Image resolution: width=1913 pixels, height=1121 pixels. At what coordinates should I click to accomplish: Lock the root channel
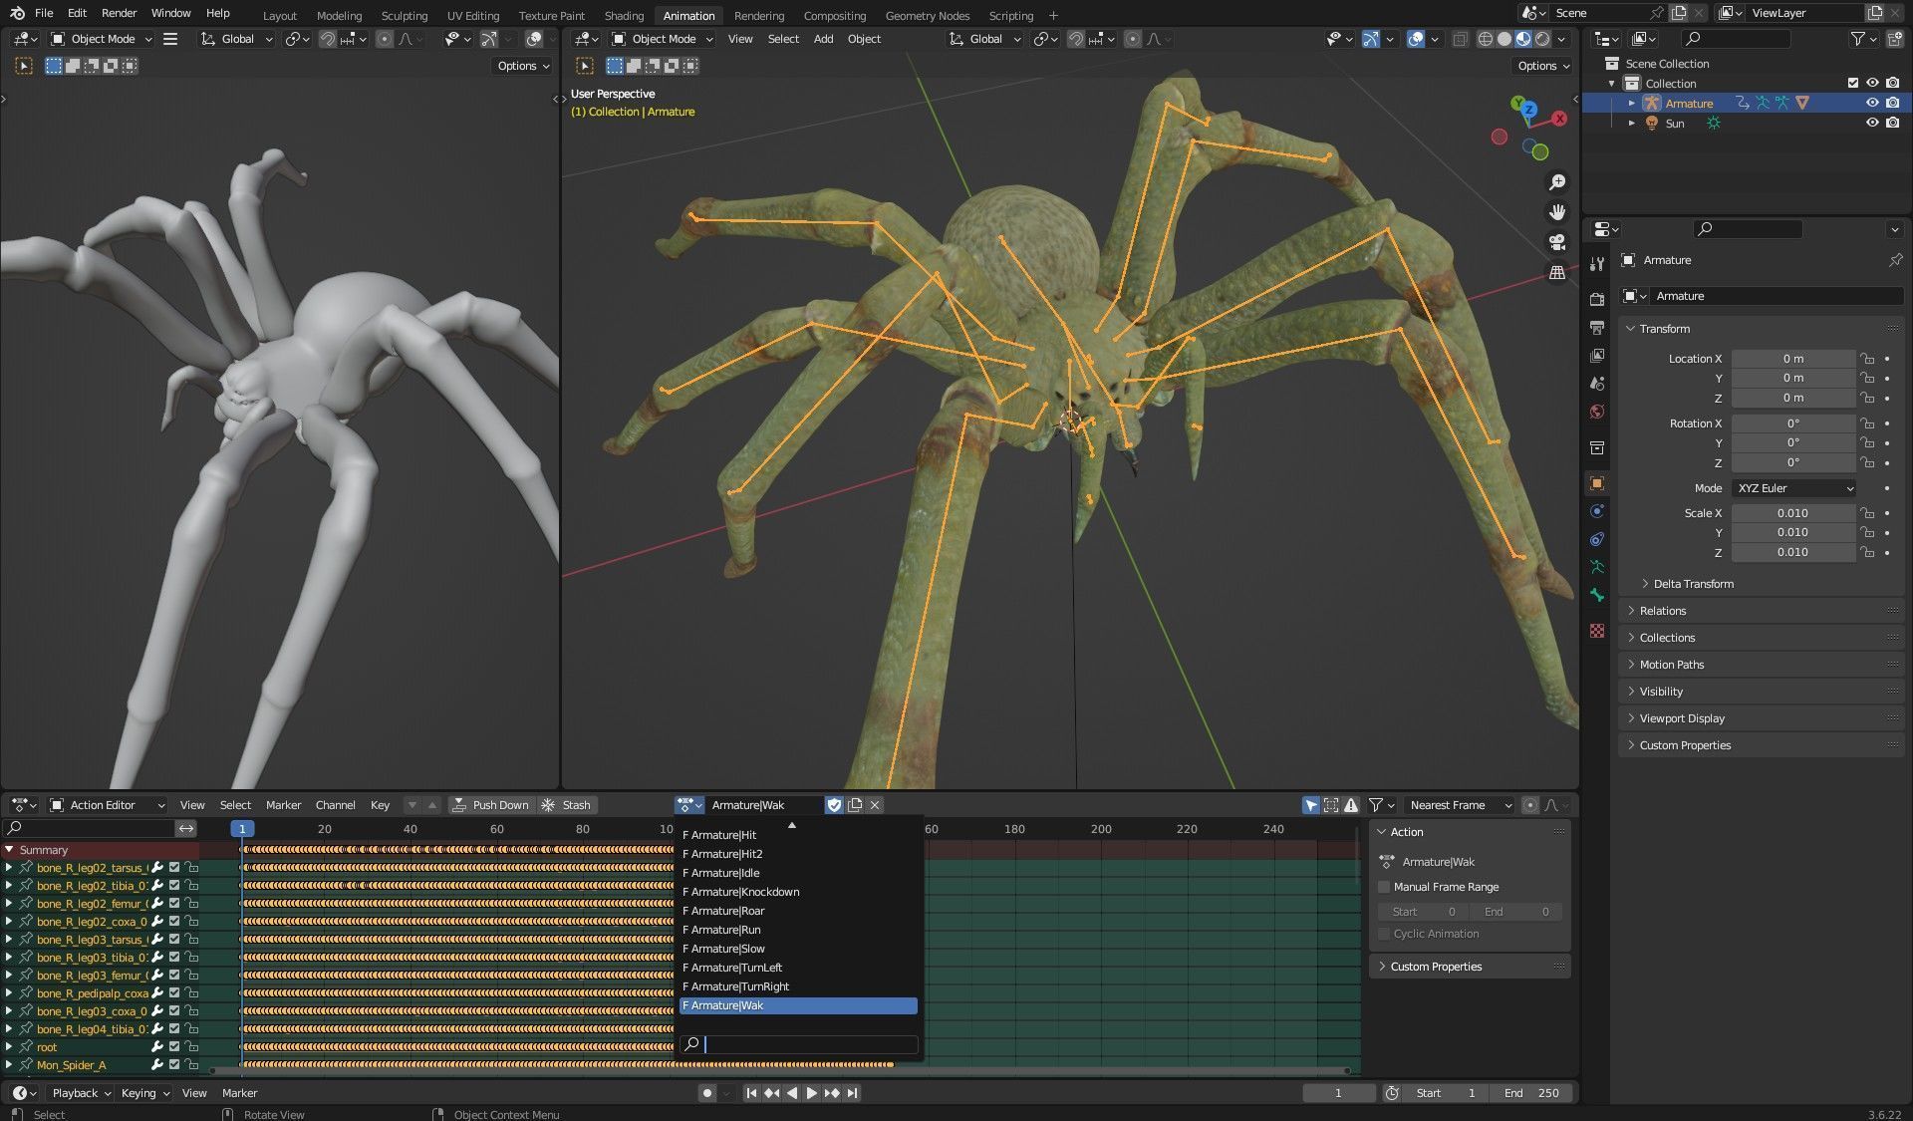point(191,1047)
